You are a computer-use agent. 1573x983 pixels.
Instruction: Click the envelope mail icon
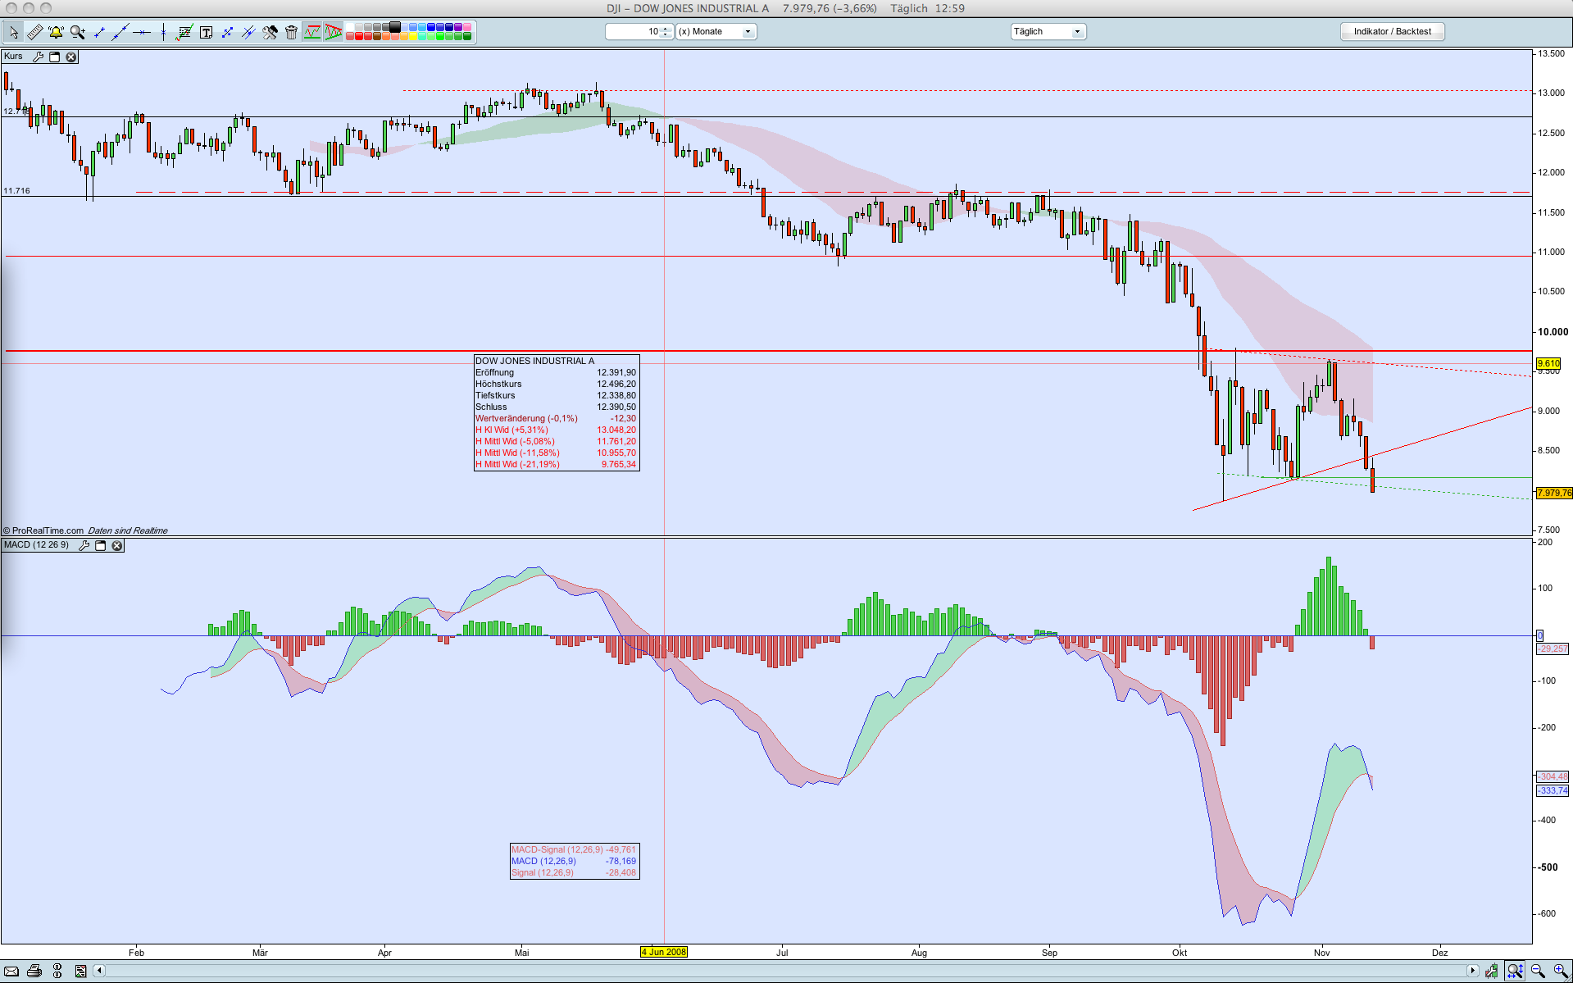[11, 972]
